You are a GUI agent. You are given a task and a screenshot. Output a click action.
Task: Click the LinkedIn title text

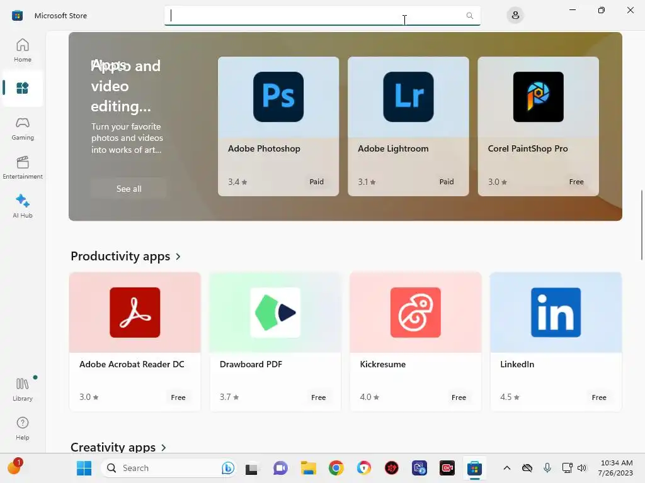point(517,364)
